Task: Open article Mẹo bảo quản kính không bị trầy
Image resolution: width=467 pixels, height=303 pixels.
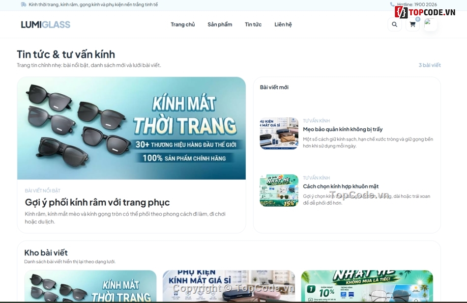Action: (x=343, y=129)
